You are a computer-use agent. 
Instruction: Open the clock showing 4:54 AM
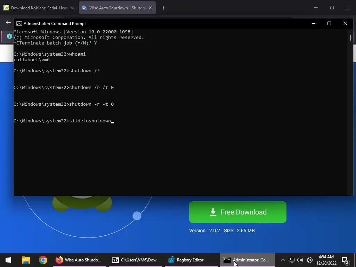coord(326,260)
